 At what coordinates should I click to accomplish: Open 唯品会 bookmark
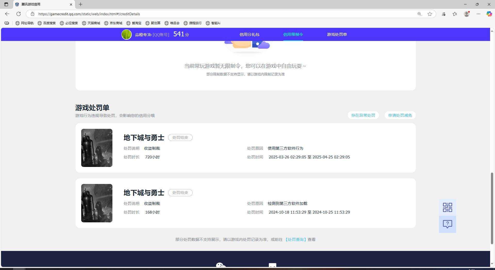click(172, 23)
